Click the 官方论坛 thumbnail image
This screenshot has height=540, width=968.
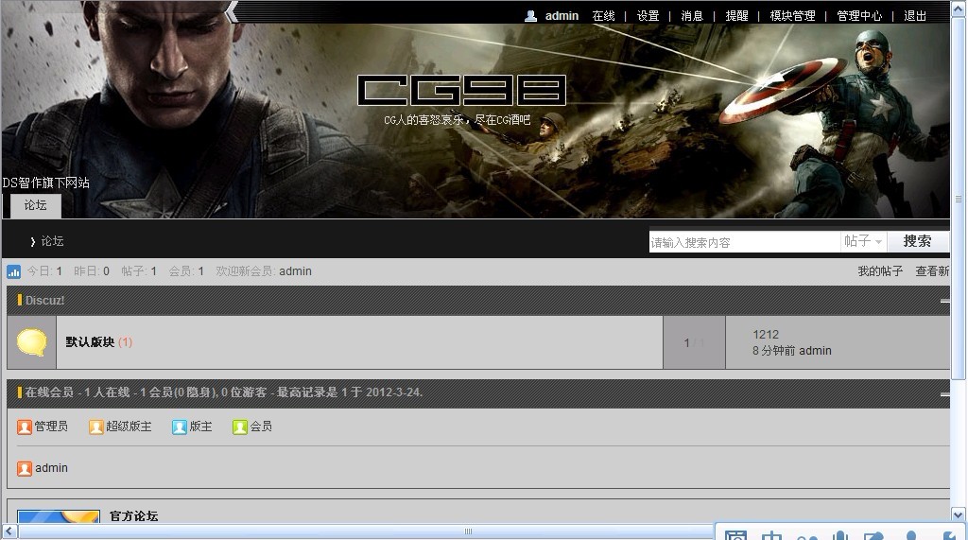pyautogui.click(x=59, y=516)
